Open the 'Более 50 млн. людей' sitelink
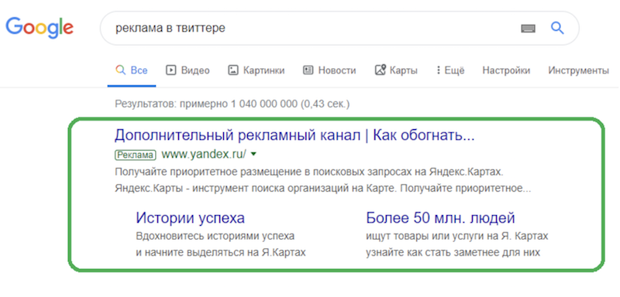The image size is (620, 297). [x=440, y=217]
